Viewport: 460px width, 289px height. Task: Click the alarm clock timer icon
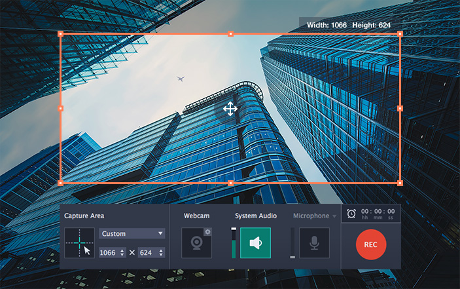pyautogui.click(x=351, y=214)
